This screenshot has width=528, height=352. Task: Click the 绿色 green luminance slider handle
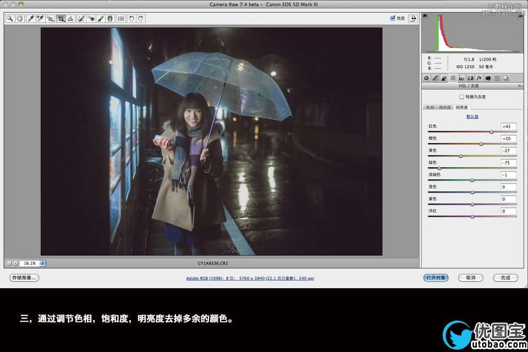point(439,168)
